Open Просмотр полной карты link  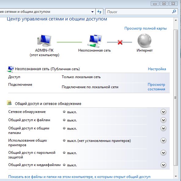146,28
